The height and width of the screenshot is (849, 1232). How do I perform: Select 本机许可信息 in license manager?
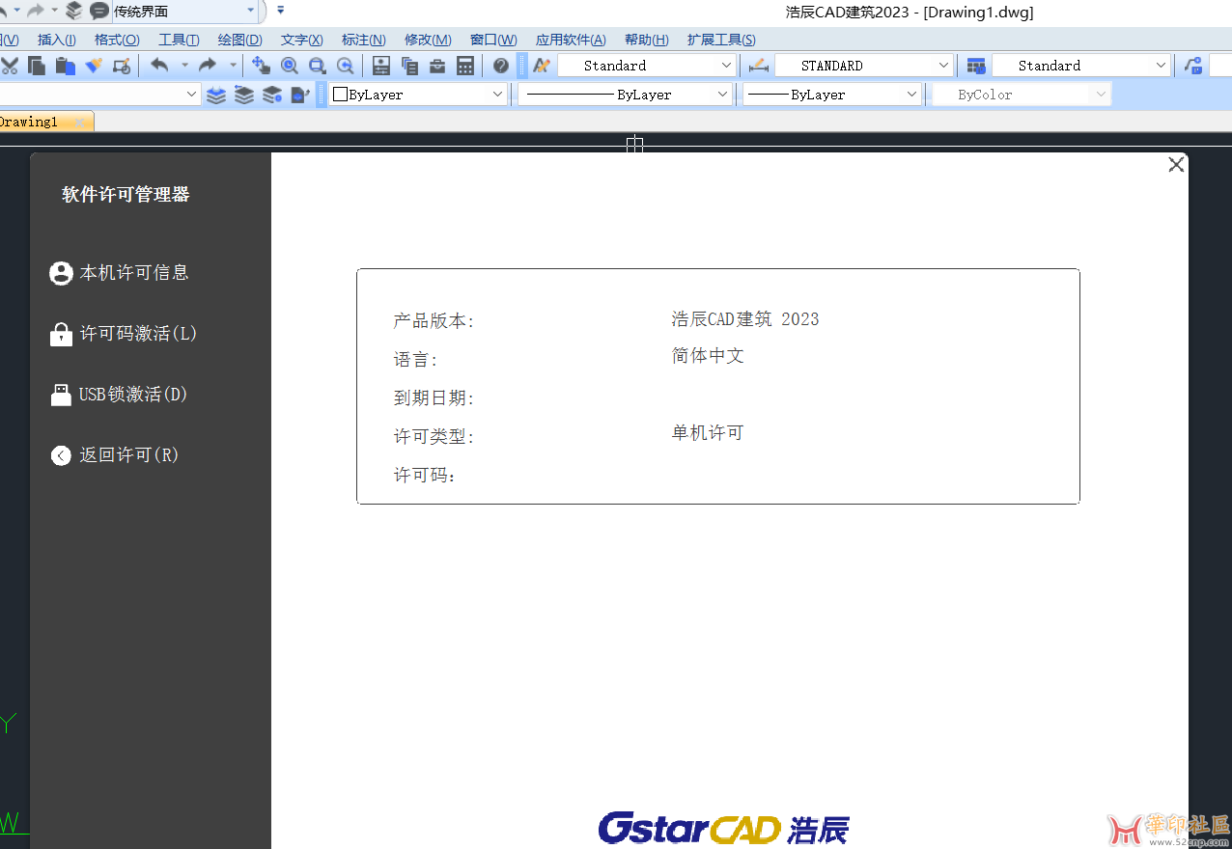(x=119, y=273)
